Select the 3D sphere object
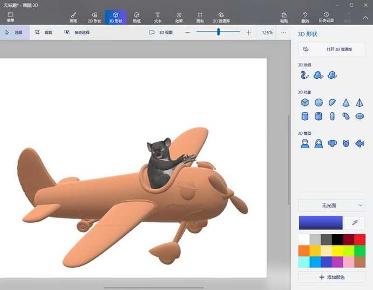This screenshot has width=373, height=290. (x=318, y=102)
